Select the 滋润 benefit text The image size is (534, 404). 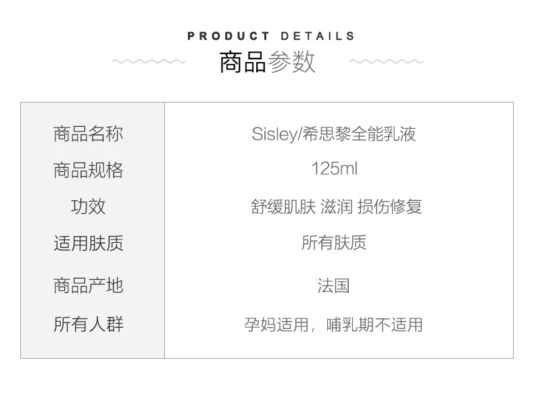pyautogui.click(x=337, y=206)
